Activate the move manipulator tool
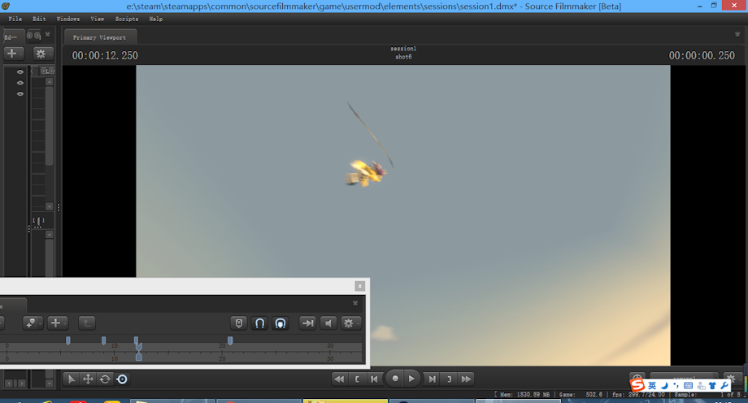 point(89,379)
